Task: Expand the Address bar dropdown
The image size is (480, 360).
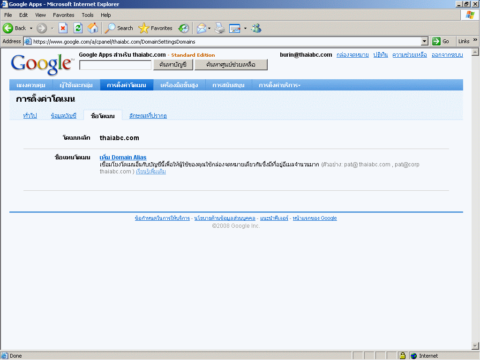Action: 425,41
